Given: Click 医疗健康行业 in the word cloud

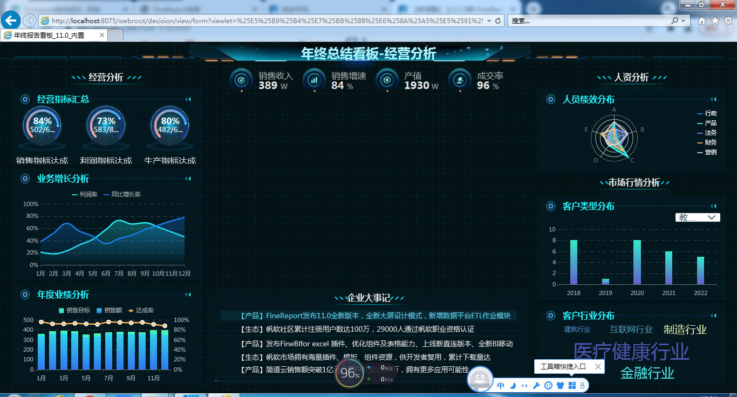Looking at the screenshot, I should coord(631,351).
